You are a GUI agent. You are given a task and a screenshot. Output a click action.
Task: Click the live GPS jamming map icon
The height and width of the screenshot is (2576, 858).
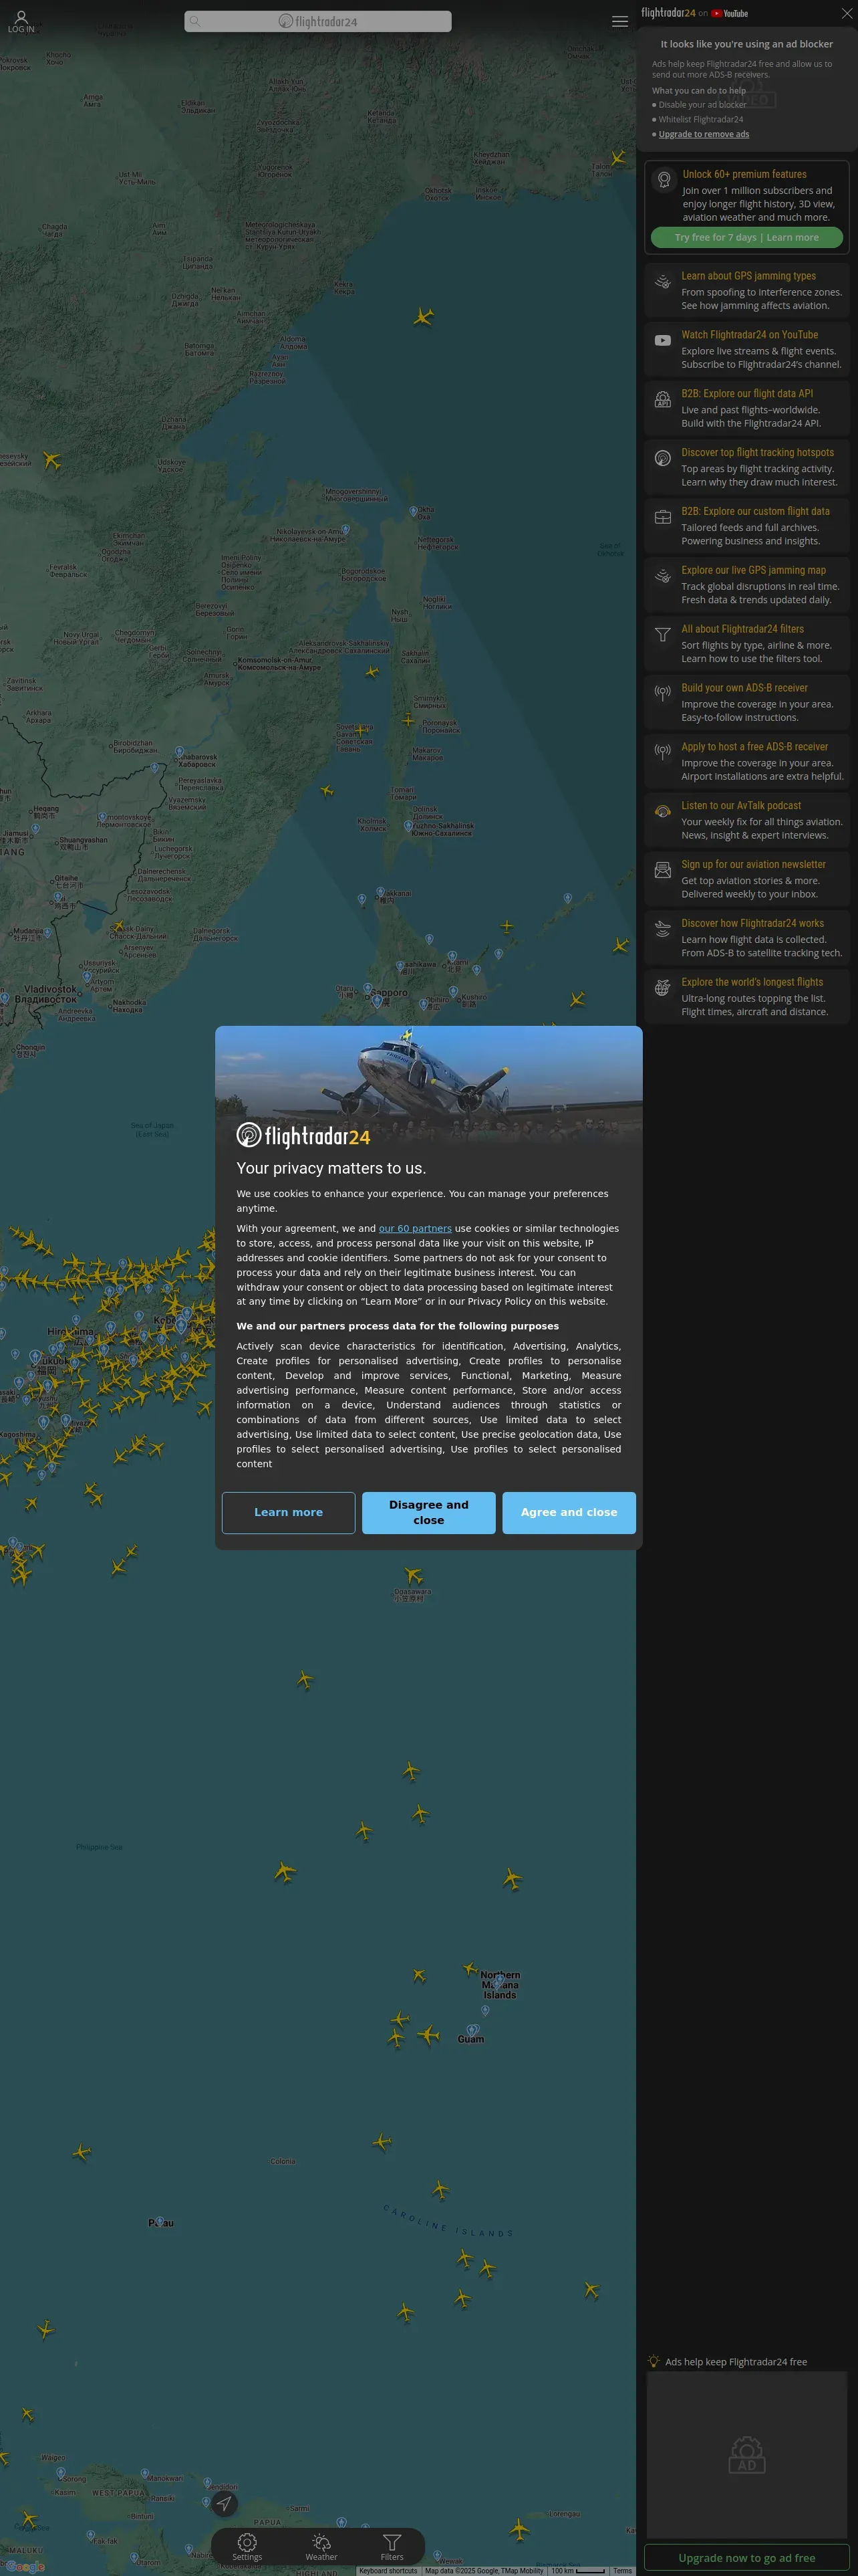tap(662, 576)
